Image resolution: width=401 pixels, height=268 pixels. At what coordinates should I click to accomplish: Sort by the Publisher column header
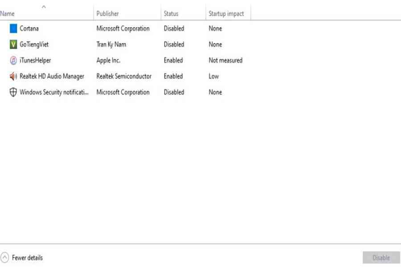click(x=107, y=13)
